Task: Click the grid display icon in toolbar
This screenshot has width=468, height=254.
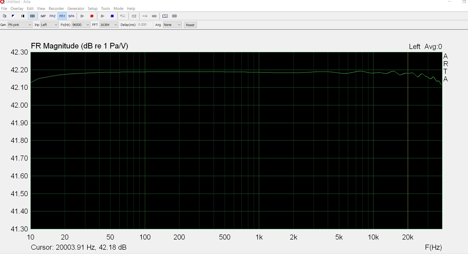Action: [32, 16]
